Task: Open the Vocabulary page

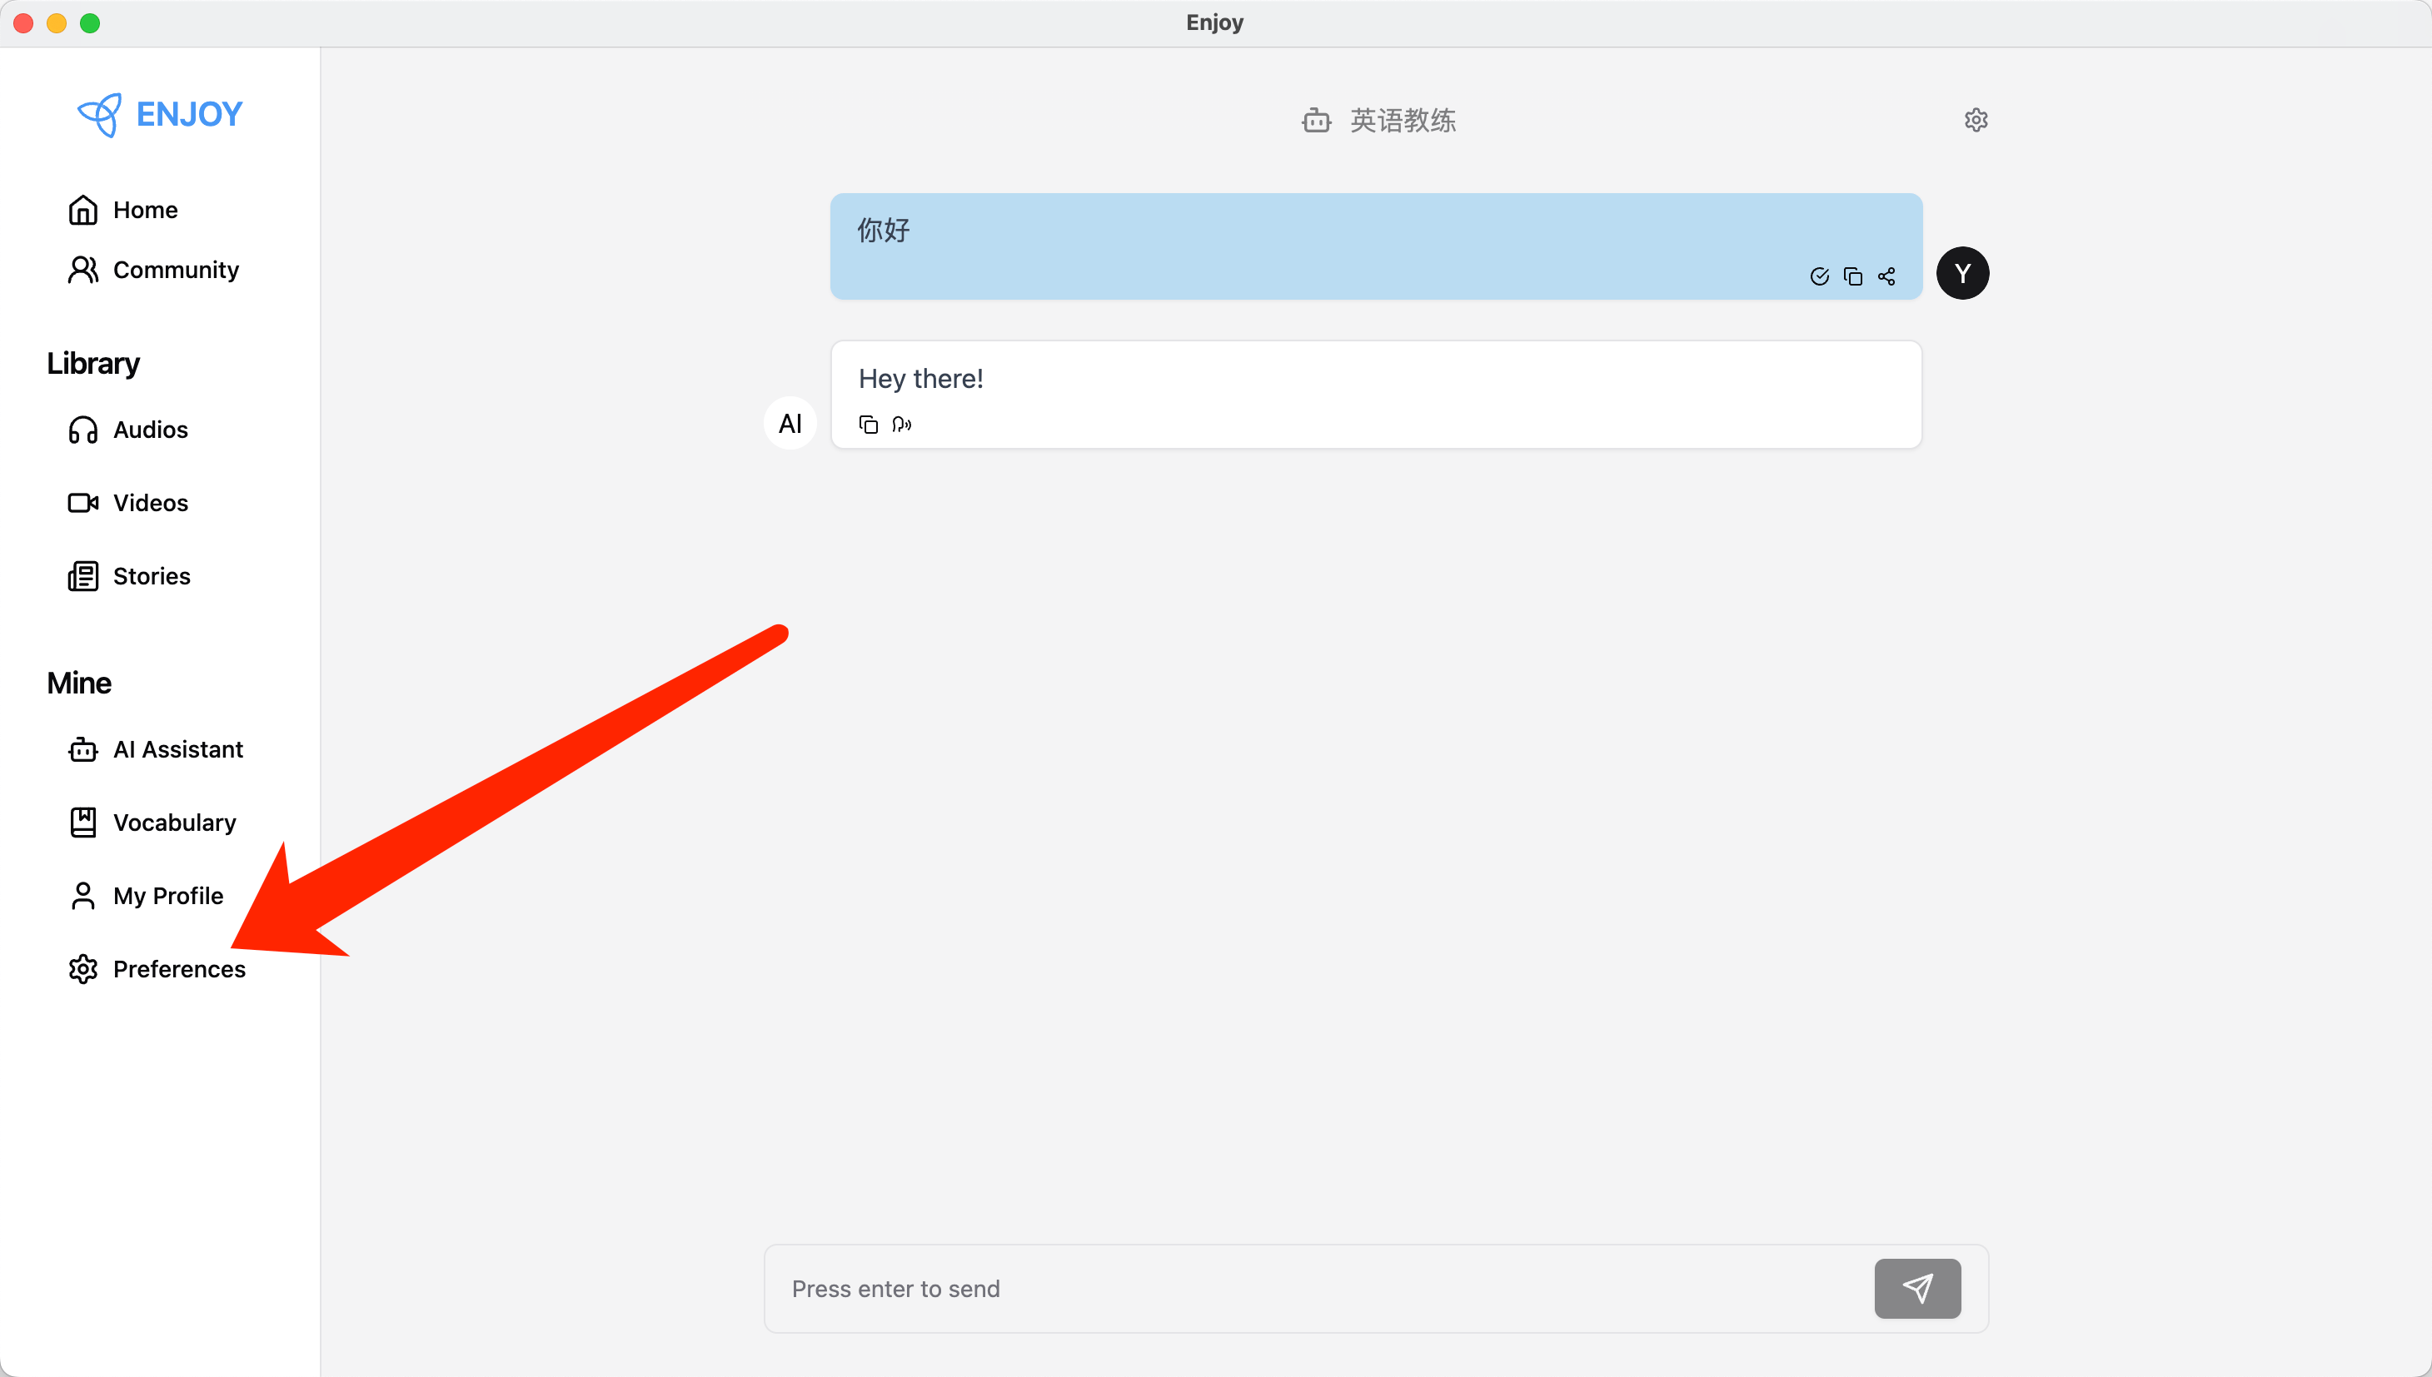Action: pos(173,823)
